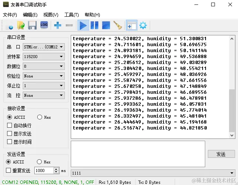Save data with the floppy disk icon
Image resolution: width=238 pixels, height=185 pixels.
pos(32,25)
